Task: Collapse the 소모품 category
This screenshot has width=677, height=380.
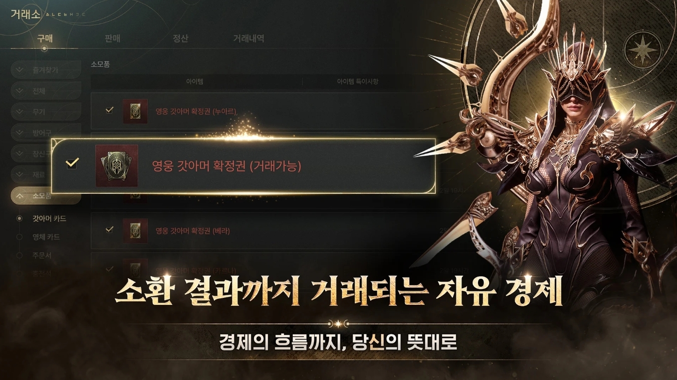Action: click(x=46, y=196)
